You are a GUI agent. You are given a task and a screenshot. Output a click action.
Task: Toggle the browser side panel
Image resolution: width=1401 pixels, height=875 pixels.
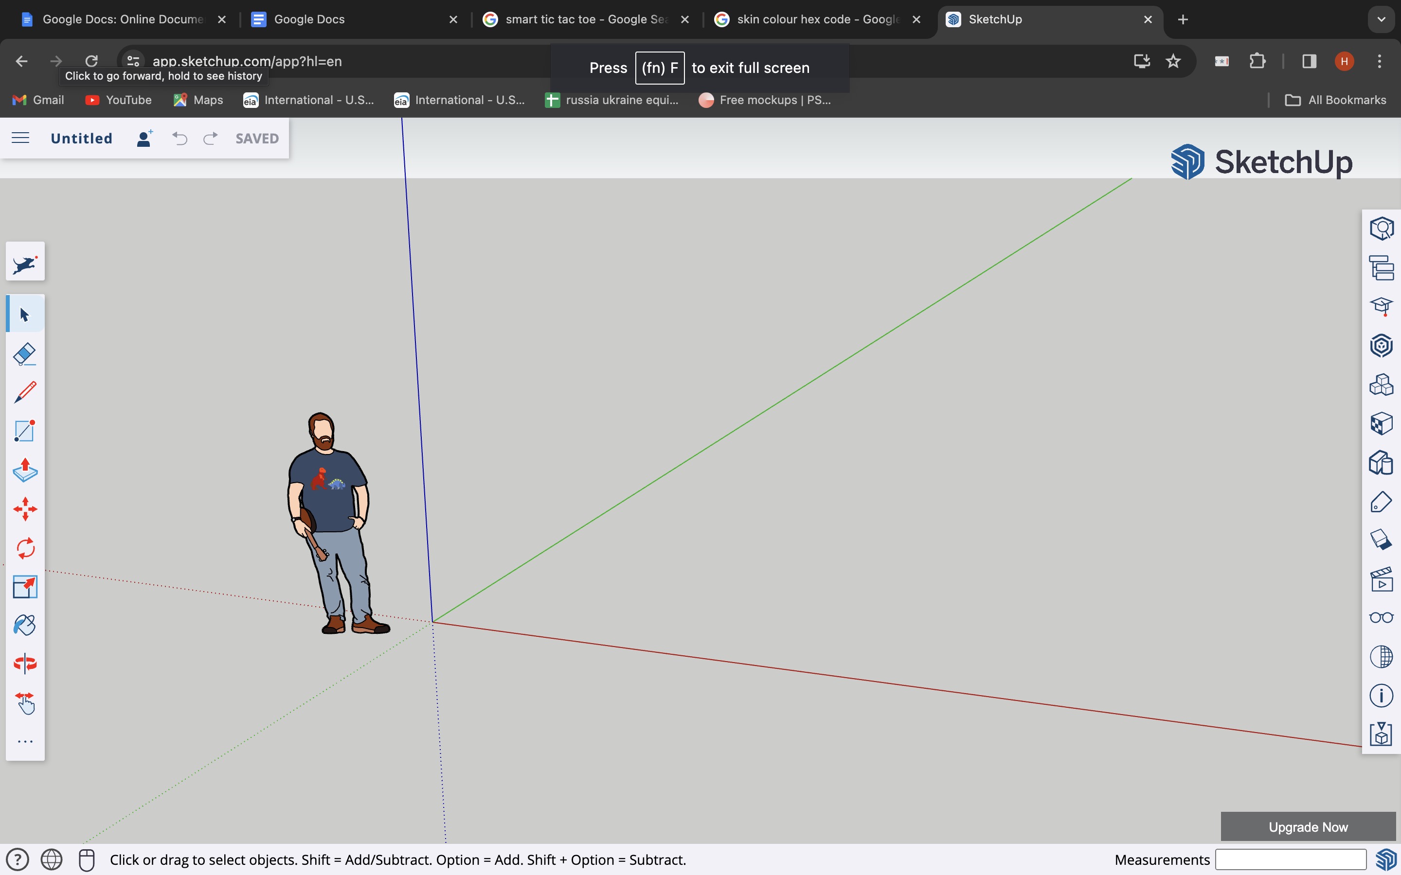(1309, 61)
